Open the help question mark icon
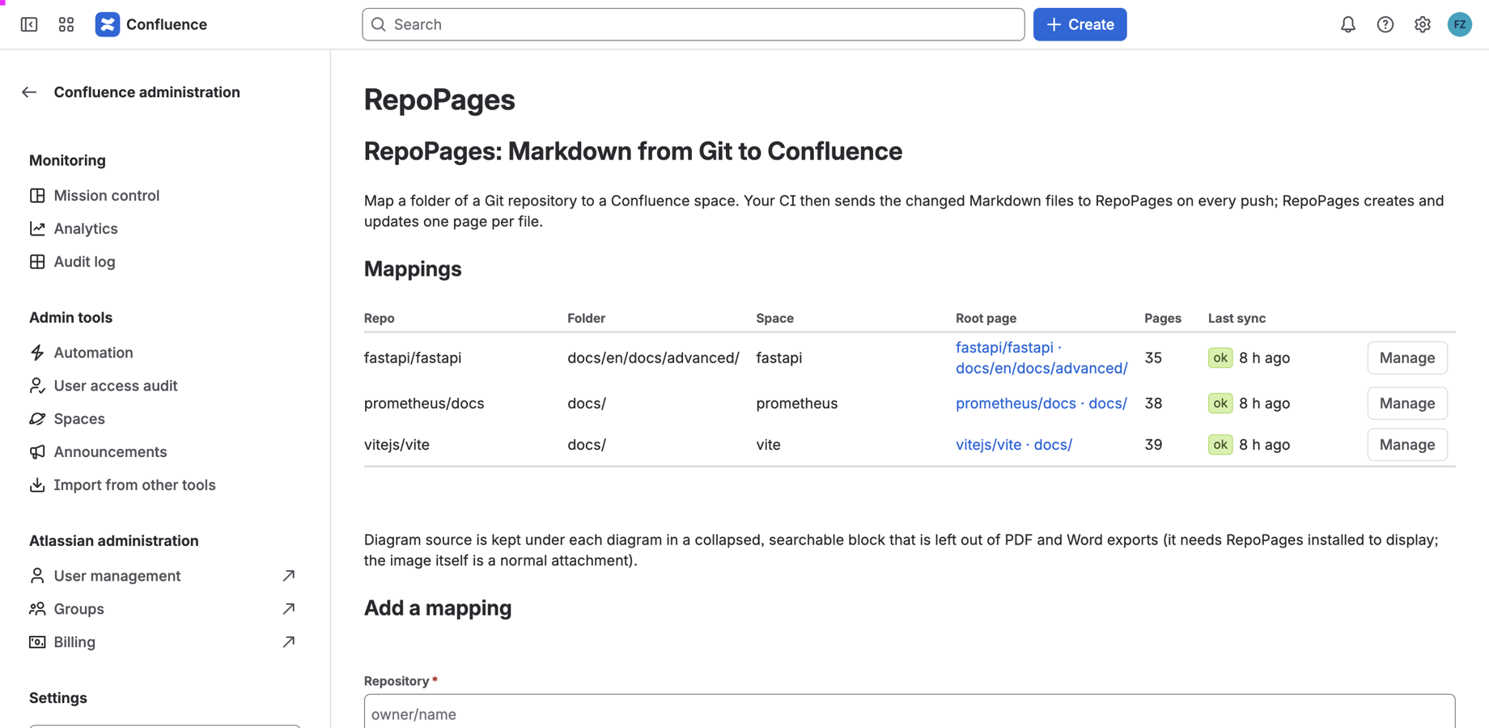 click(x=1385, y=24)
